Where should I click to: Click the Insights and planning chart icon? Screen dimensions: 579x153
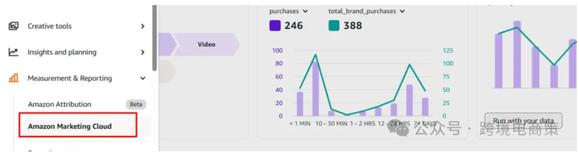pyautogui.click(x=13, y=52)
